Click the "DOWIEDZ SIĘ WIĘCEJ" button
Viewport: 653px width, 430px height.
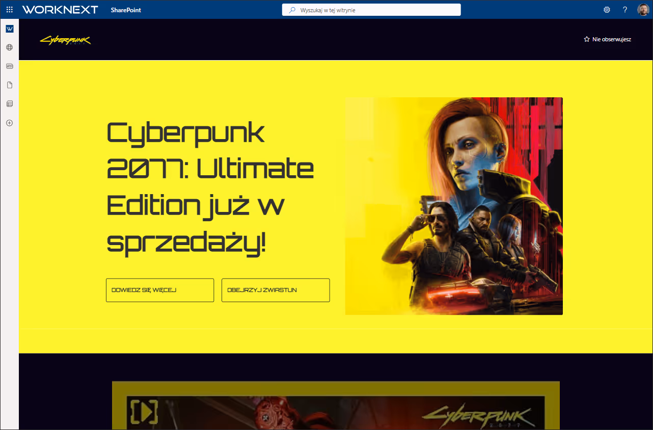click(160, 290)
